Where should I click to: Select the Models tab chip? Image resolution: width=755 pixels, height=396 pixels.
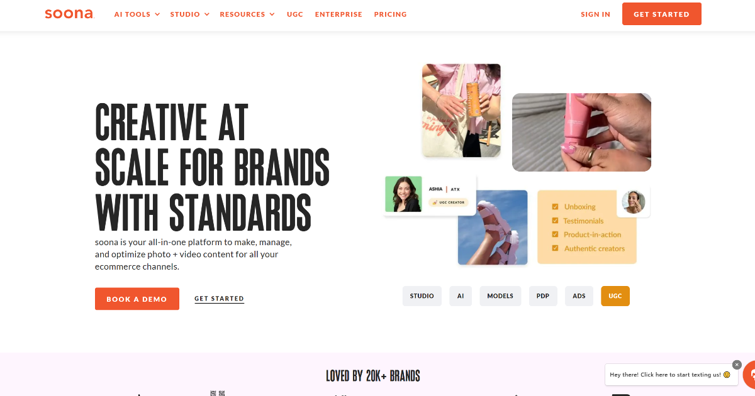pyautogui.click(x=500, y=296)
